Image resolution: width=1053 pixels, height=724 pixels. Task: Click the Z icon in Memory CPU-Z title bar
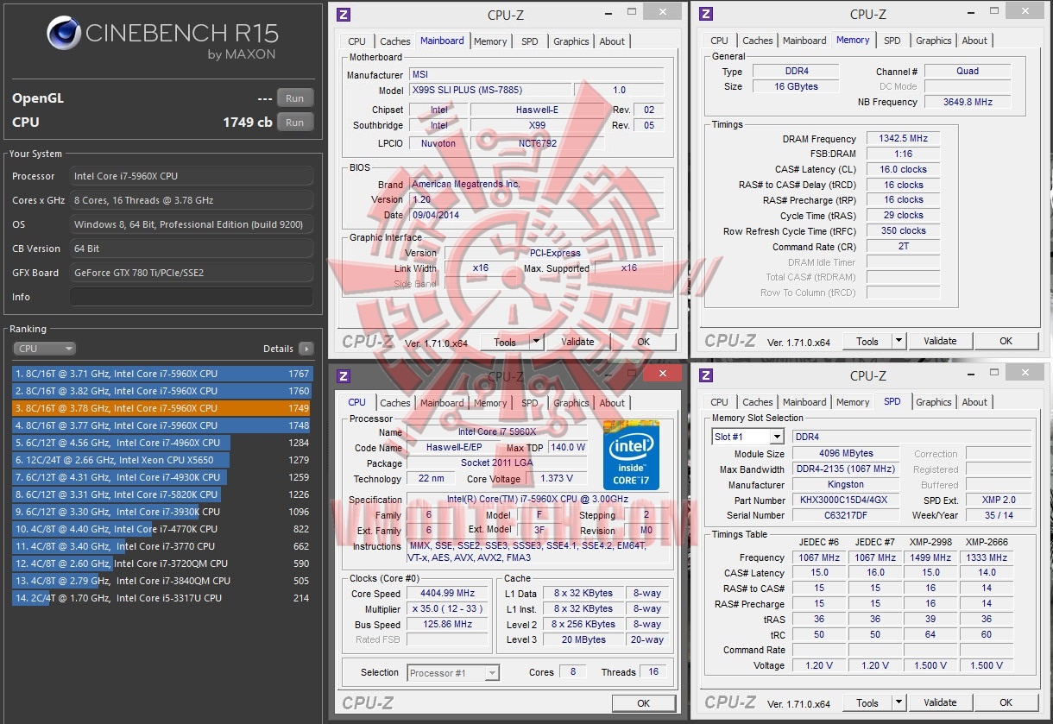706,14
